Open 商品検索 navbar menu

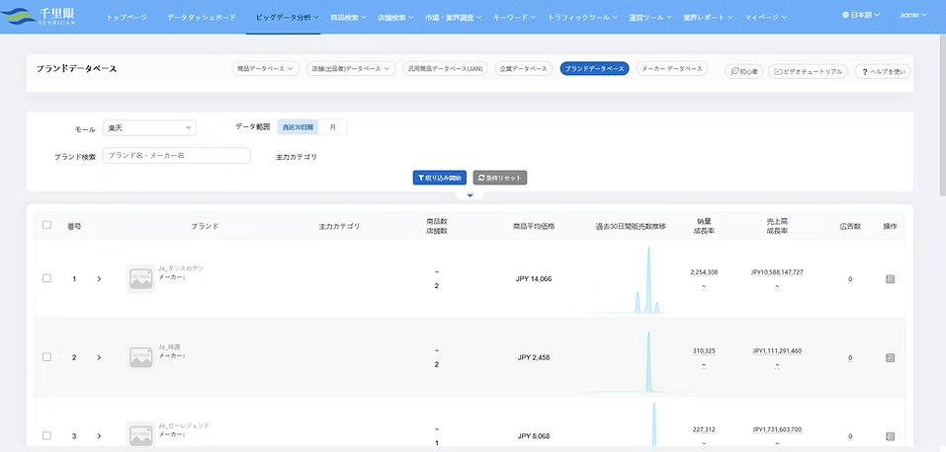pyautogui.click(x=349, y=18)
